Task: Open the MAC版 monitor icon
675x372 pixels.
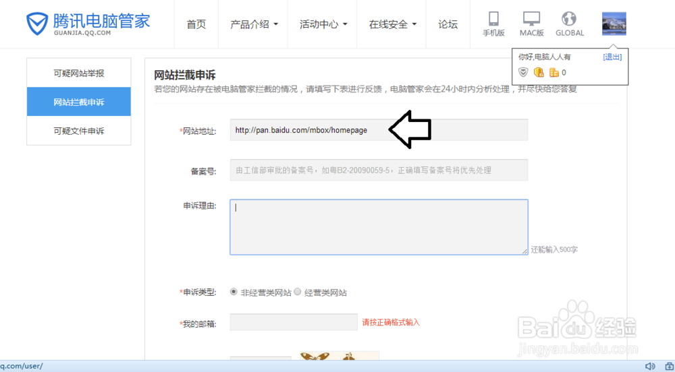Action: (x=532, y=19)
